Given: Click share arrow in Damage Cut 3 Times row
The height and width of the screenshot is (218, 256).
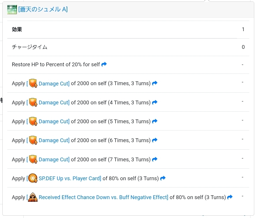Looking at the screenshot, I should [155, 83].
